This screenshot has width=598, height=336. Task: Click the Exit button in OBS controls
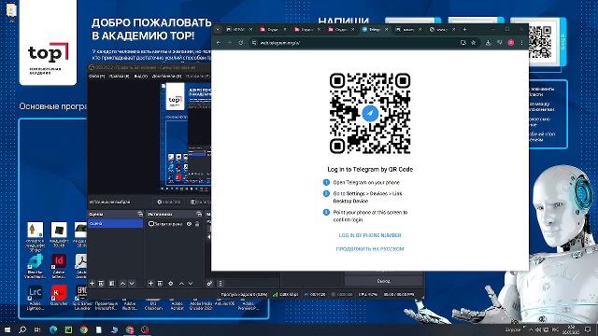(x=384, y=281)
